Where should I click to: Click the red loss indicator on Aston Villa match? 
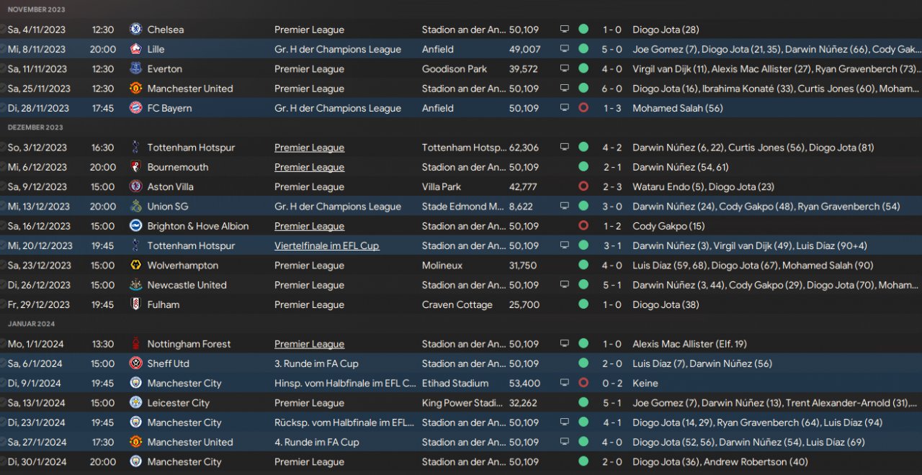coord(583,186)
